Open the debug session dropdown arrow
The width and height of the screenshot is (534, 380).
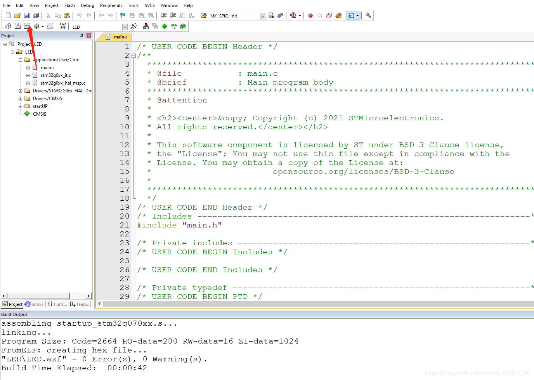(x=300, y=16)
